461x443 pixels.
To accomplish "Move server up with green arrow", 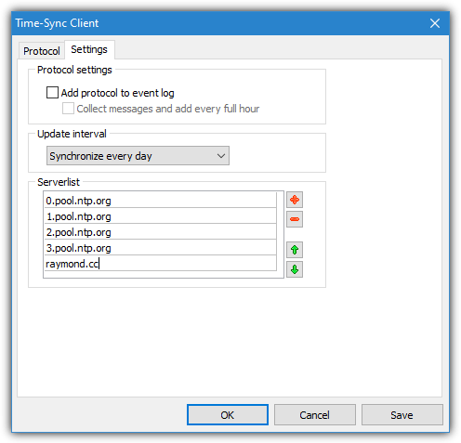I will pyautogui.click(x=294, y=250).
